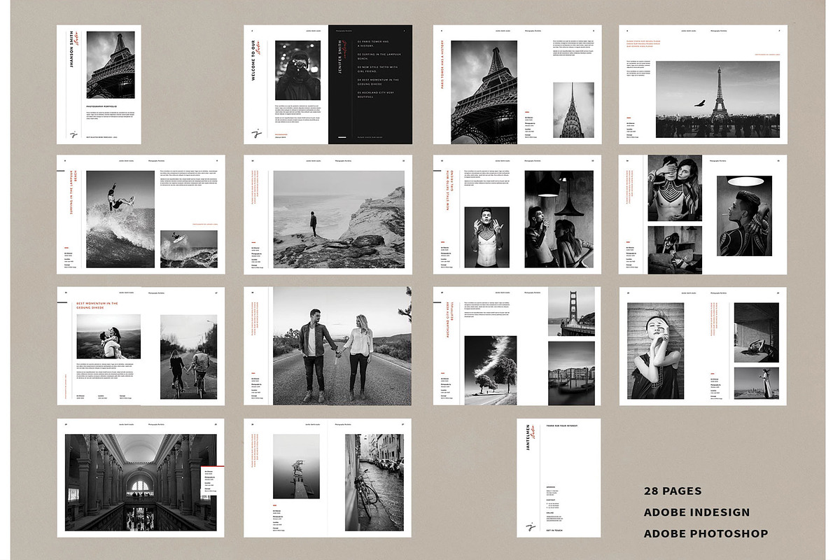Select the Eiffel Tower skyline photo with bird
840x560 pixels.
[717, 99]
